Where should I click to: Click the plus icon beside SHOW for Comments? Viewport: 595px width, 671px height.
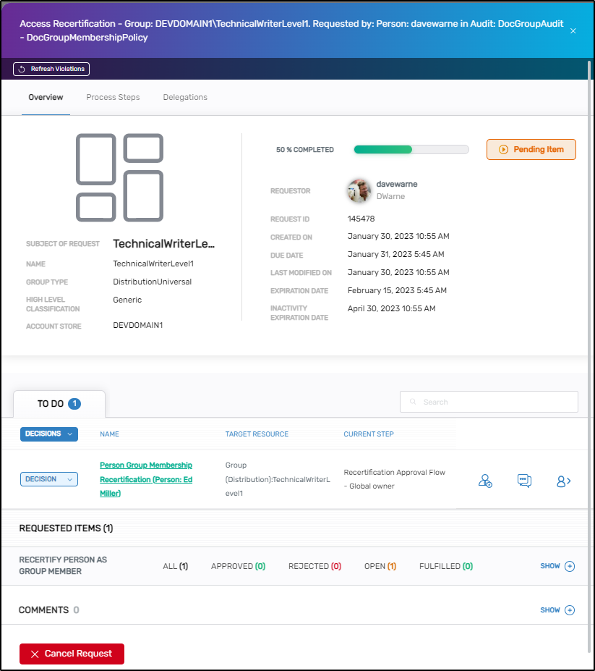click(x=570, y=610)
